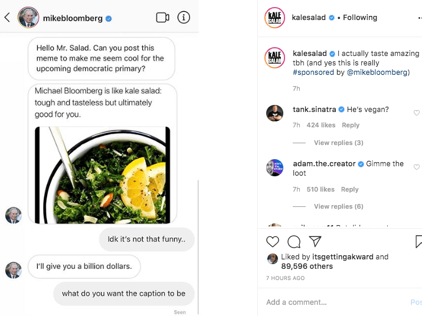Share the post with the paper plane icon
This screenshot has width=422, height=316.
pyautogui.click(x=315, y=241)
